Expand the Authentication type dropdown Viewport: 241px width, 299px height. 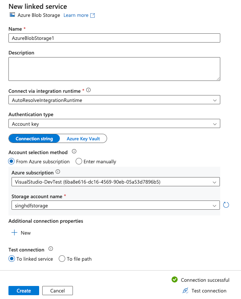tap(114, 124)
